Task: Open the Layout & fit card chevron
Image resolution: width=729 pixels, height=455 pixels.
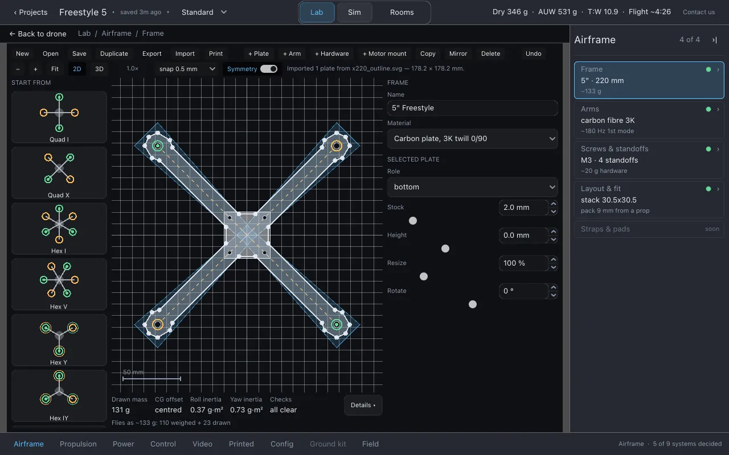Action: pos(718,189)
